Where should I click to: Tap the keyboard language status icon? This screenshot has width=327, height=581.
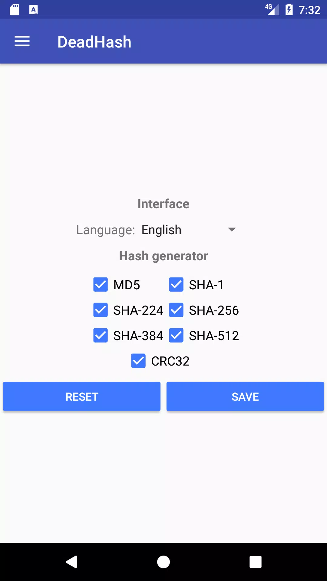(33, 10)
